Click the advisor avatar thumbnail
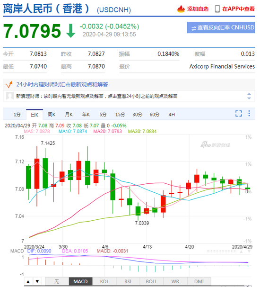This screenshot has width=260, height=287. pos(9,96)
